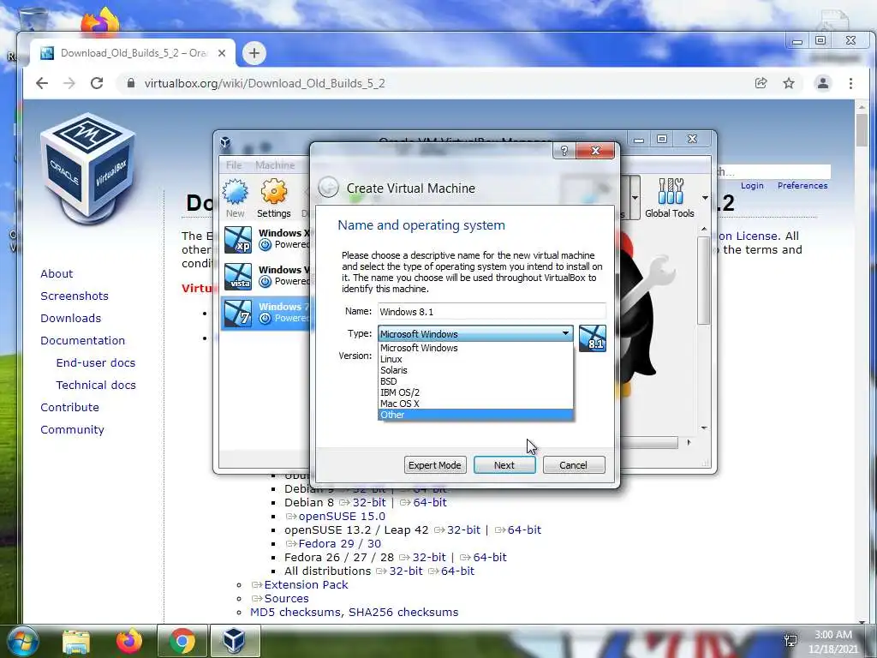This screenshot has width=877, height=658.
Task: Click the Chrome taskbar icon
Action: point(182,641)
